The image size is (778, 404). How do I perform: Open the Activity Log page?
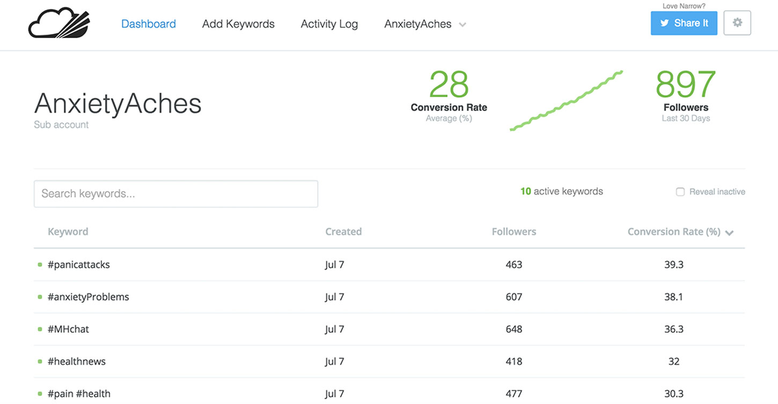click(x=329, y=24)
